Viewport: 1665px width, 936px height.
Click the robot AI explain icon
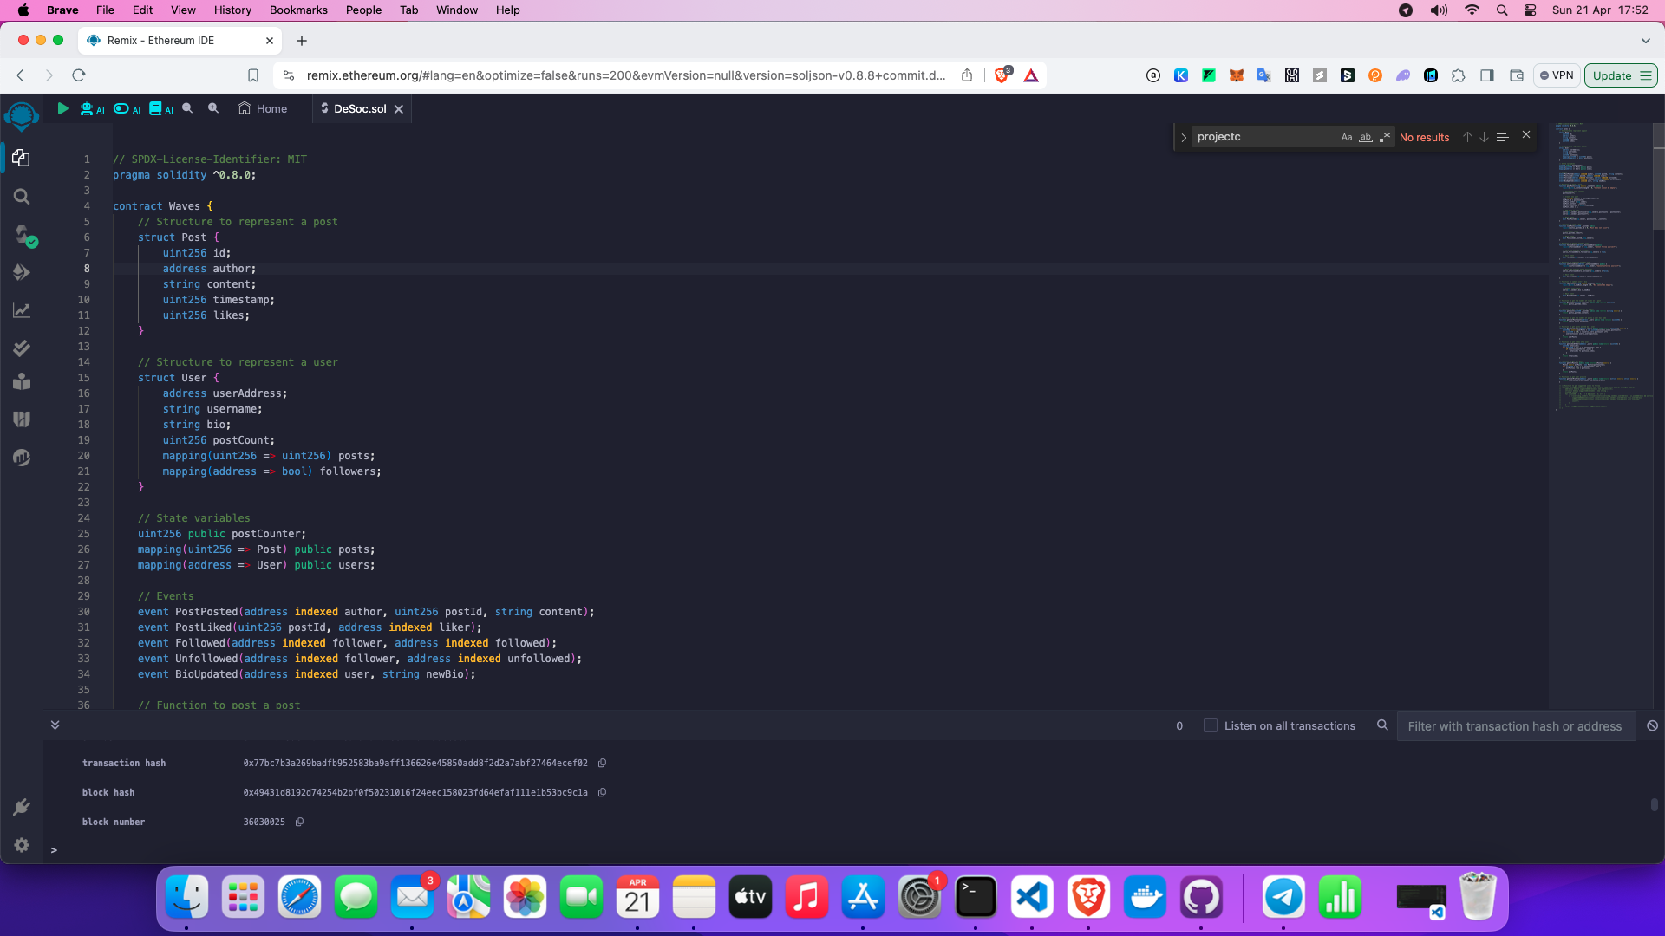click(x=91, y=108)
